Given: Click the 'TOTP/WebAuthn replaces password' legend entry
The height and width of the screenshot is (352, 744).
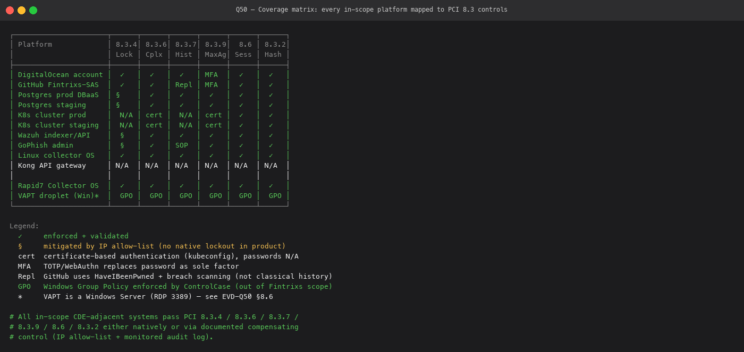Looking at the screenshot, I should click(x=141, y=267).
